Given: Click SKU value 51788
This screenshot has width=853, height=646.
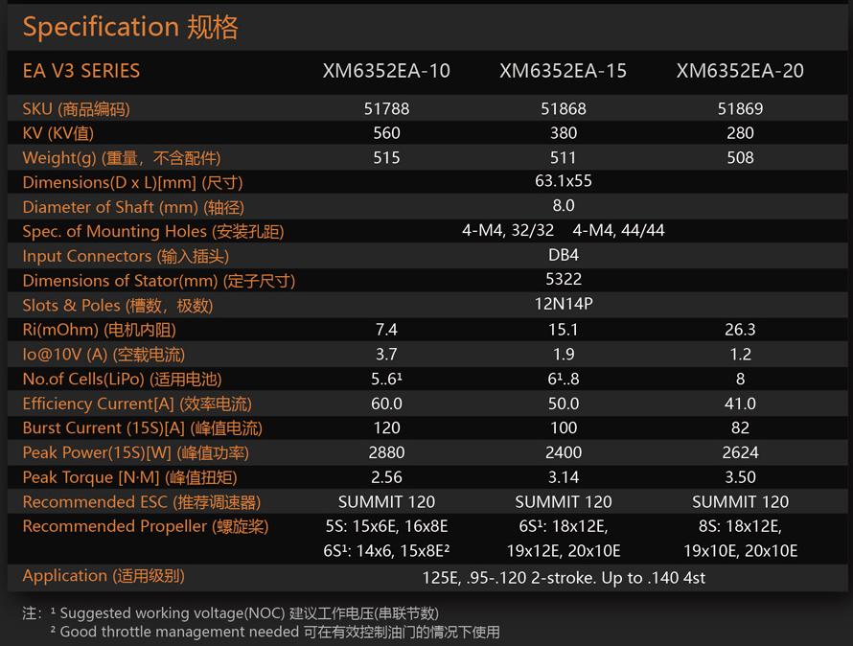Looking at the screenshot, I should coord(386,108).
